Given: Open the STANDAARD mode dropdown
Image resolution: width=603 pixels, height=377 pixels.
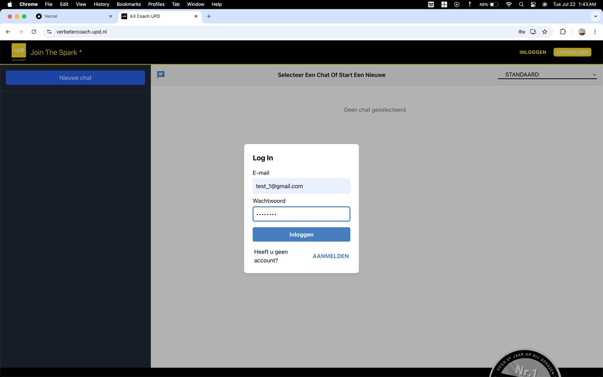Looking at the screenshot, I should pos(547,74).
